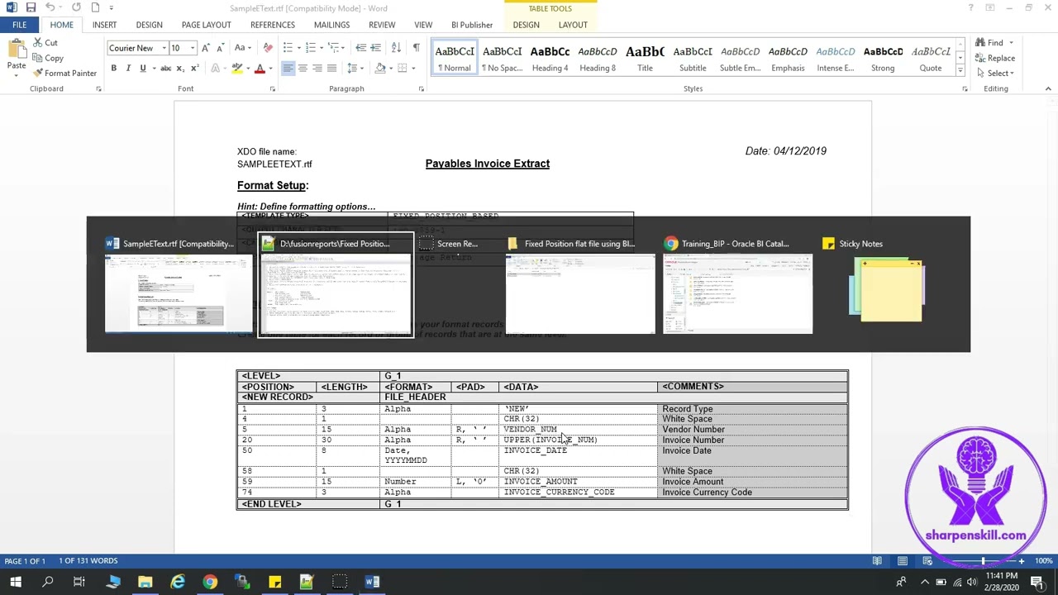Open Internet Explorer from the taskbar
This screenshot has height=595, width=1058.
(x=178, y=582)
